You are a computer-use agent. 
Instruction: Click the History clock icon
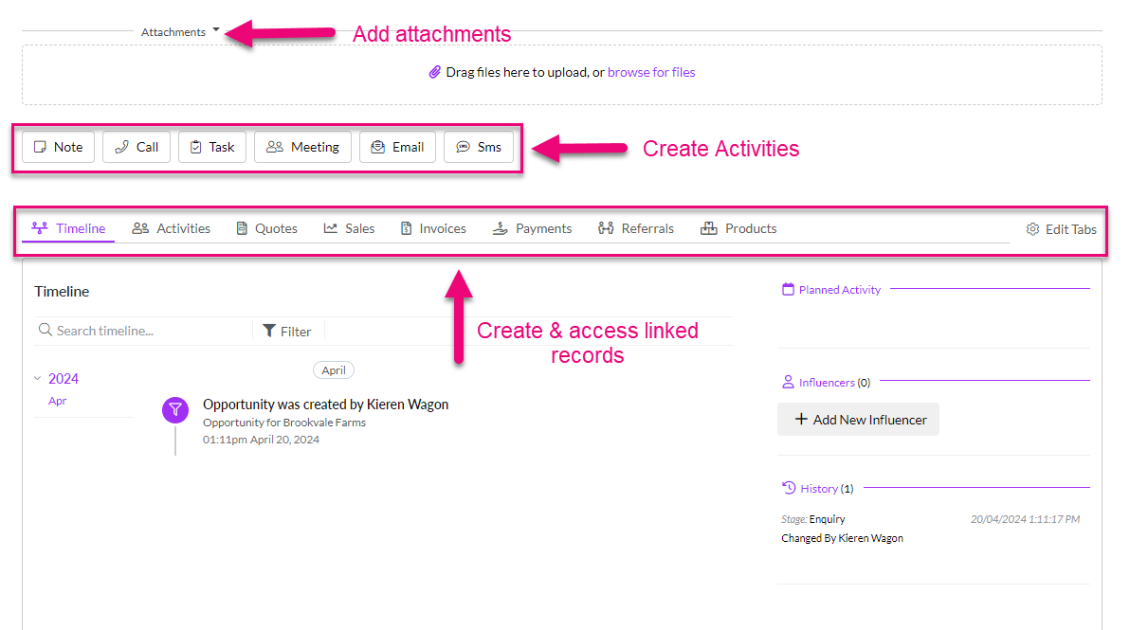(x=788, y=488)
